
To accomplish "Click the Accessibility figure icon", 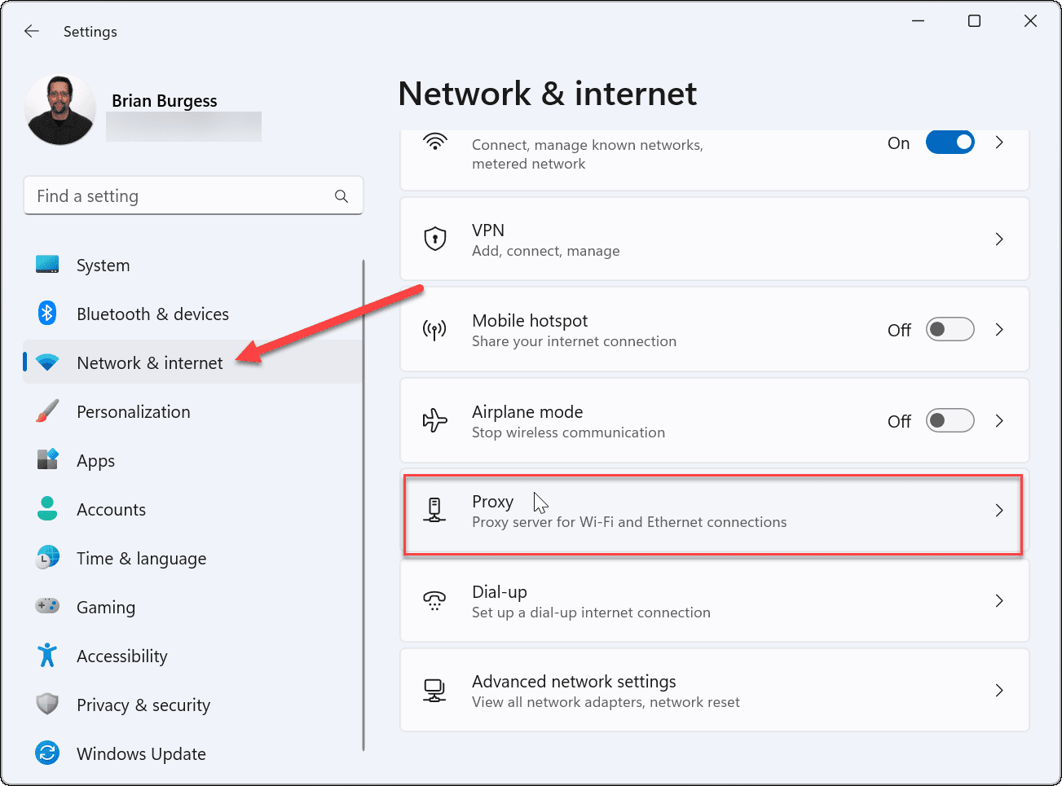I will [x=47, y=656].
